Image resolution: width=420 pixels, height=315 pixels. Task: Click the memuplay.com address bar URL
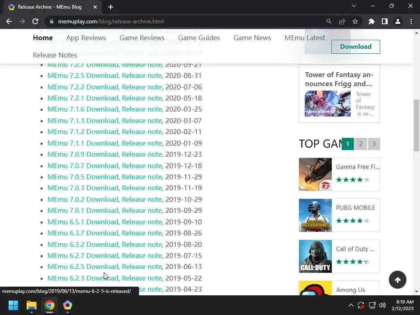coord(111,21)
